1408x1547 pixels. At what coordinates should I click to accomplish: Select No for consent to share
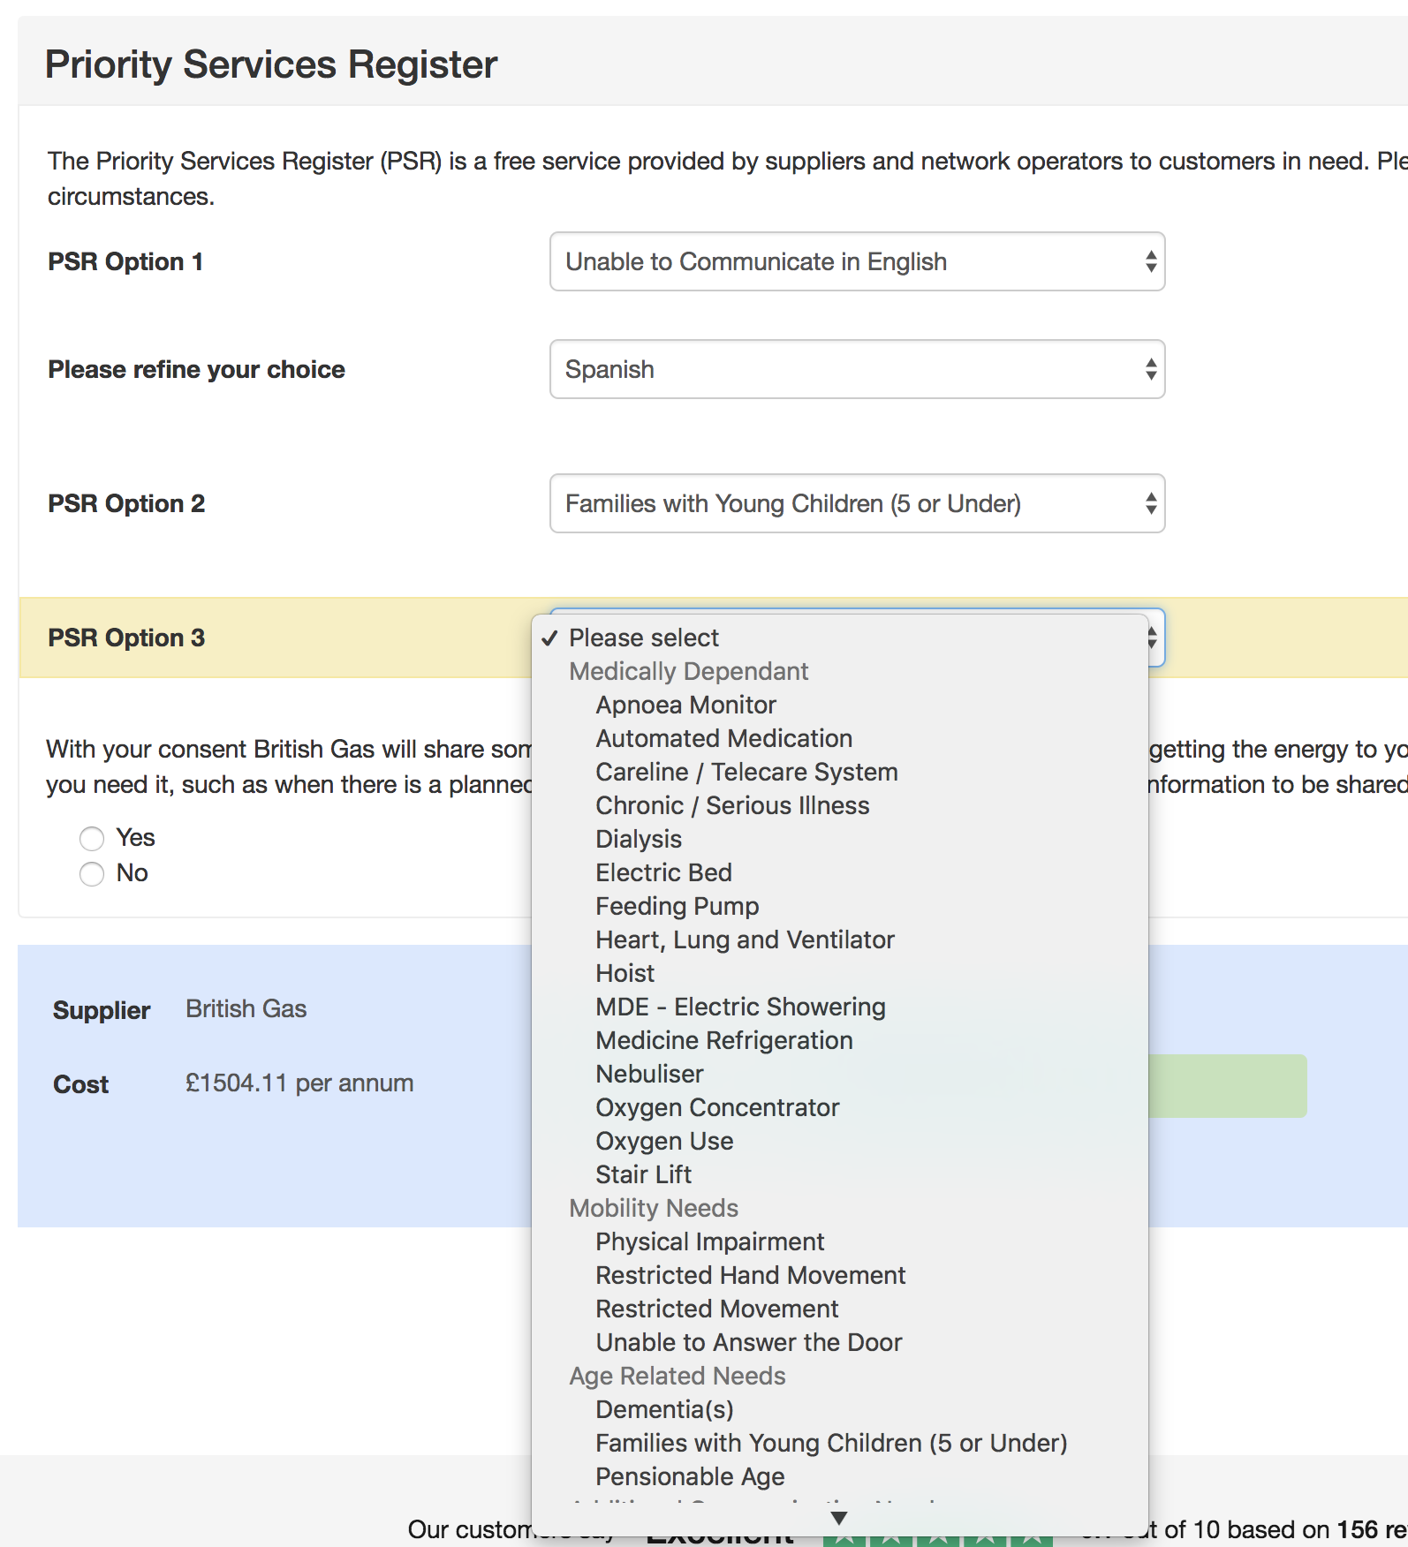click(x=92, y=874)
